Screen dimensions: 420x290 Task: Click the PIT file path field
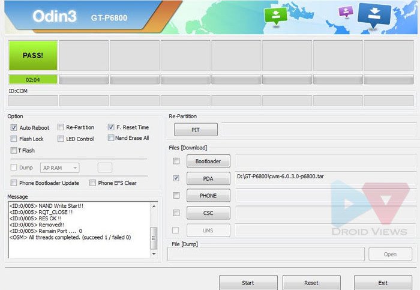click(x=319, y=130)
